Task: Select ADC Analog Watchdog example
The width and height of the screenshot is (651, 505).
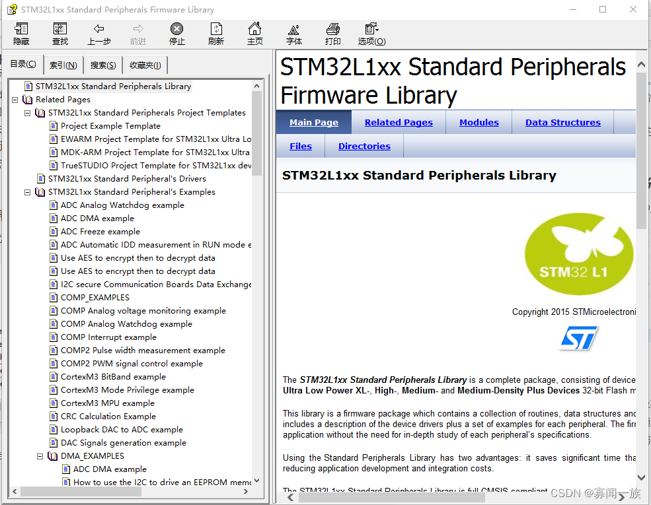Action: pyautogui.click(x=122, y=205)
